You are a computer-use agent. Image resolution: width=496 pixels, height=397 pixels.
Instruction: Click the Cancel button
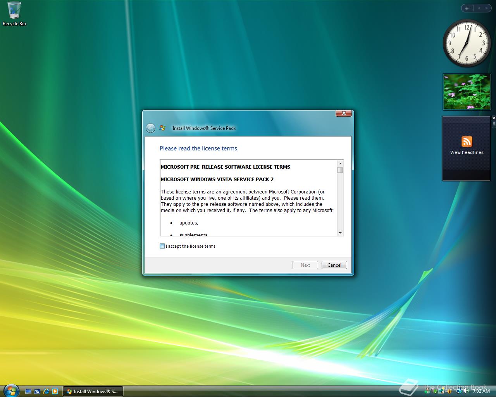tap(334, 265)
